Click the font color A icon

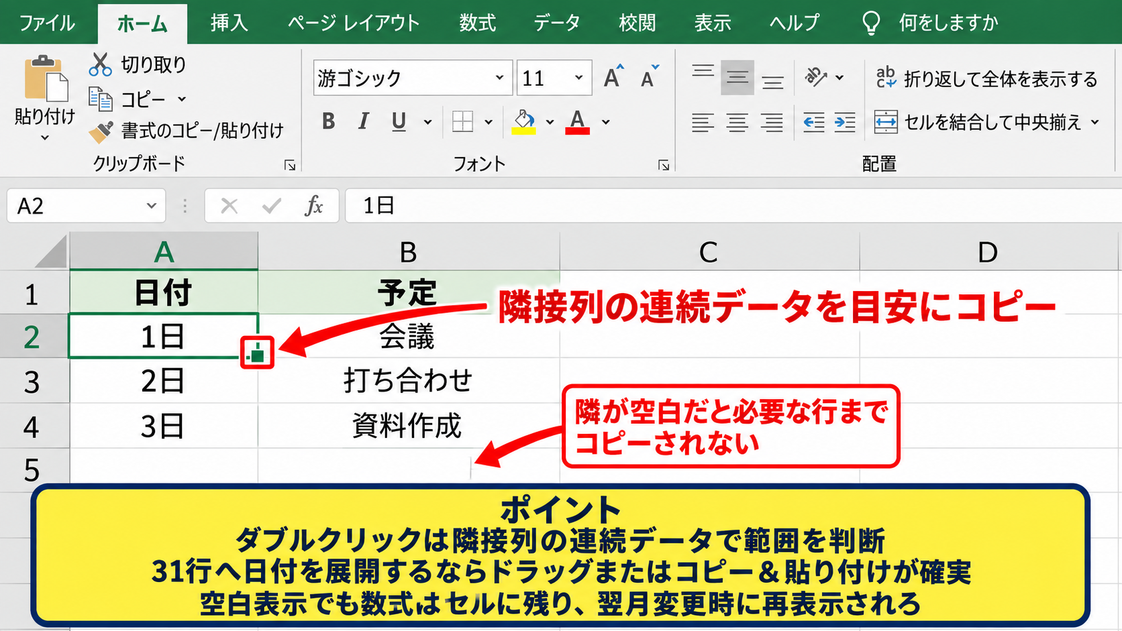pos(577,122)
